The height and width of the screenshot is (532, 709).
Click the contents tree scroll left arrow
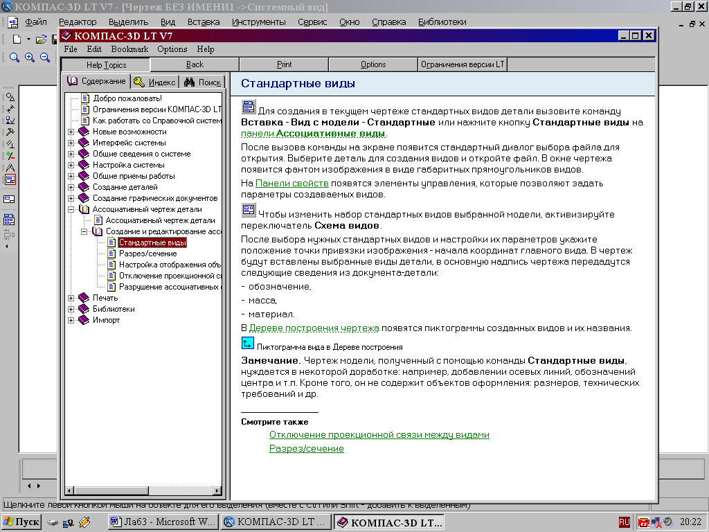click(70, 490)
